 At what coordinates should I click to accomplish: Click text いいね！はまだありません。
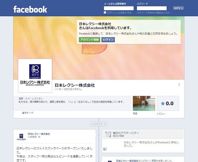pyautogui.click(x=69, y=89)
